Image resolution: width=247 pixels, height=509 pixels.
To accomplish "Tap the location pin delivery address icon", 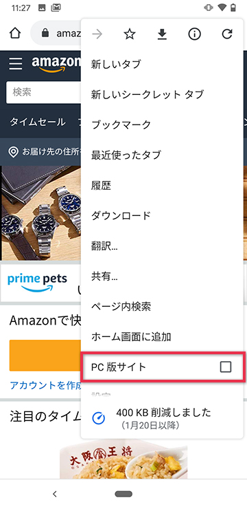I will pyautogui.click(x=13, y=152).
